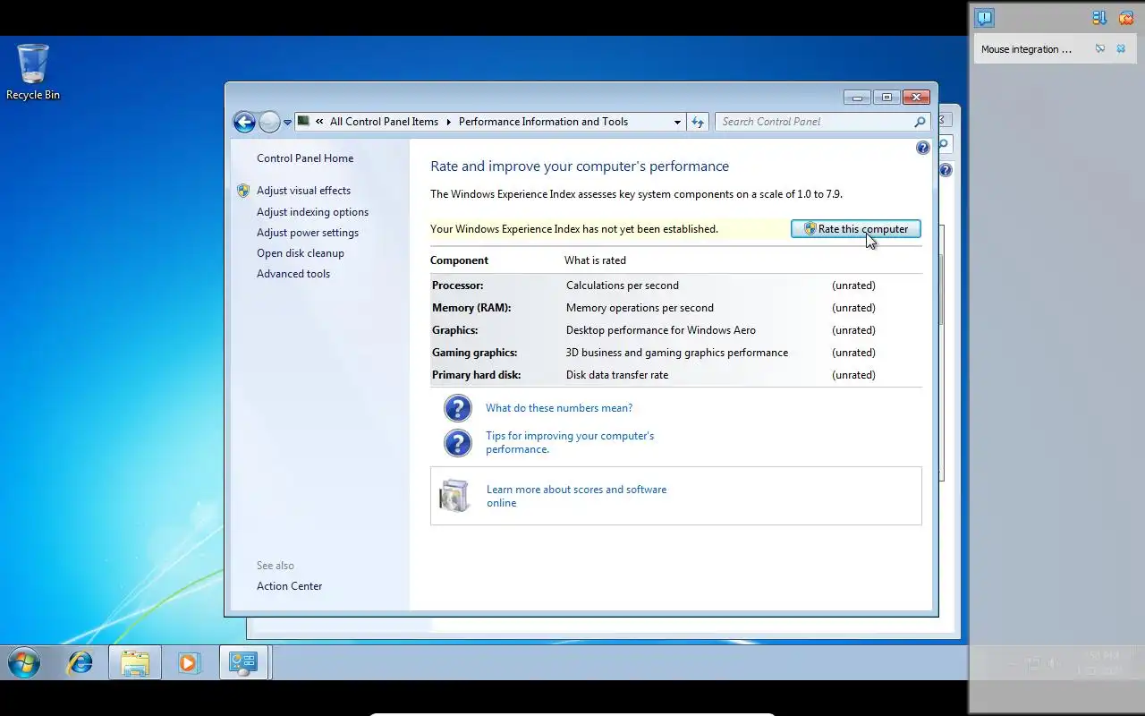This screenshot has width=1145, height=716.
Task: Click the background window scrollbar
Action: click(941, 289)
